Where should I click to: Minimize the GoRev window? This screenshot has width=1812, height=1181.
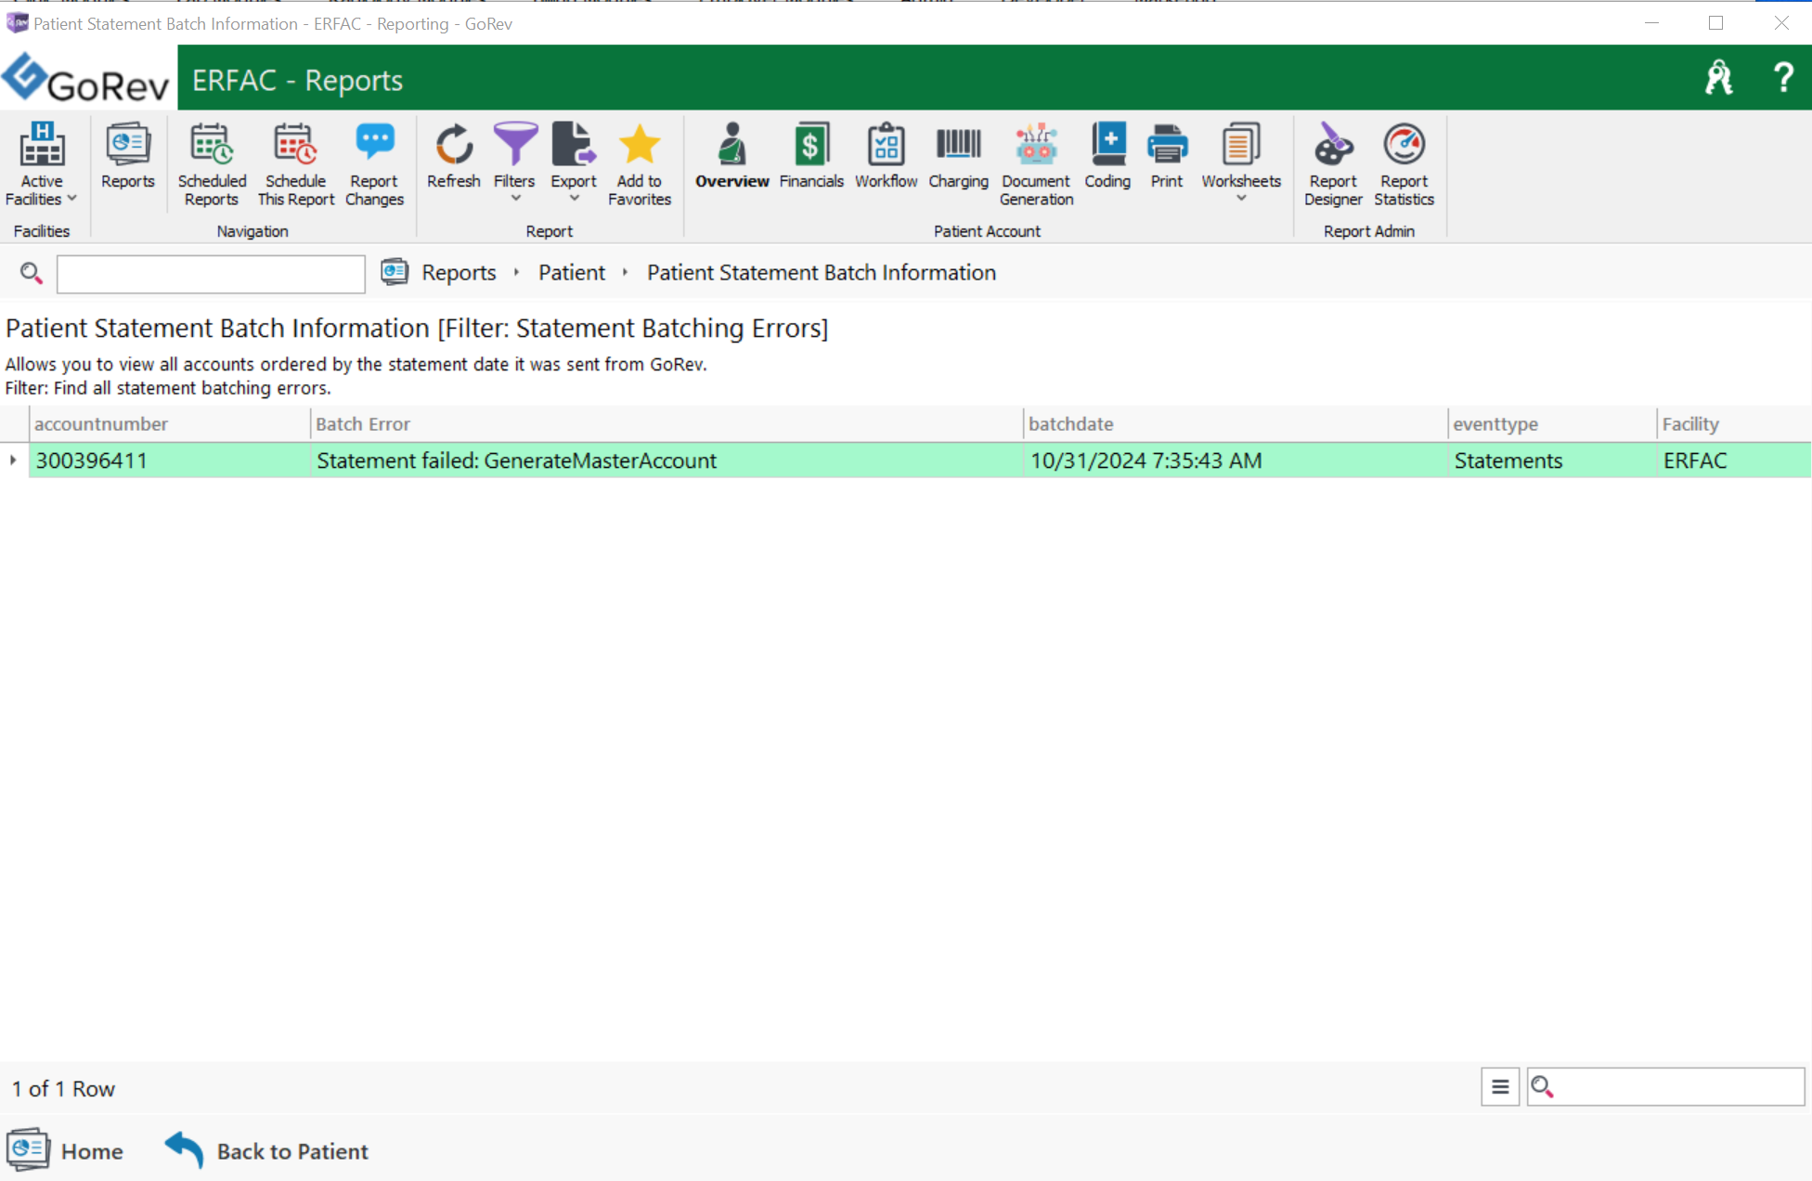(x=1651, y=23)
